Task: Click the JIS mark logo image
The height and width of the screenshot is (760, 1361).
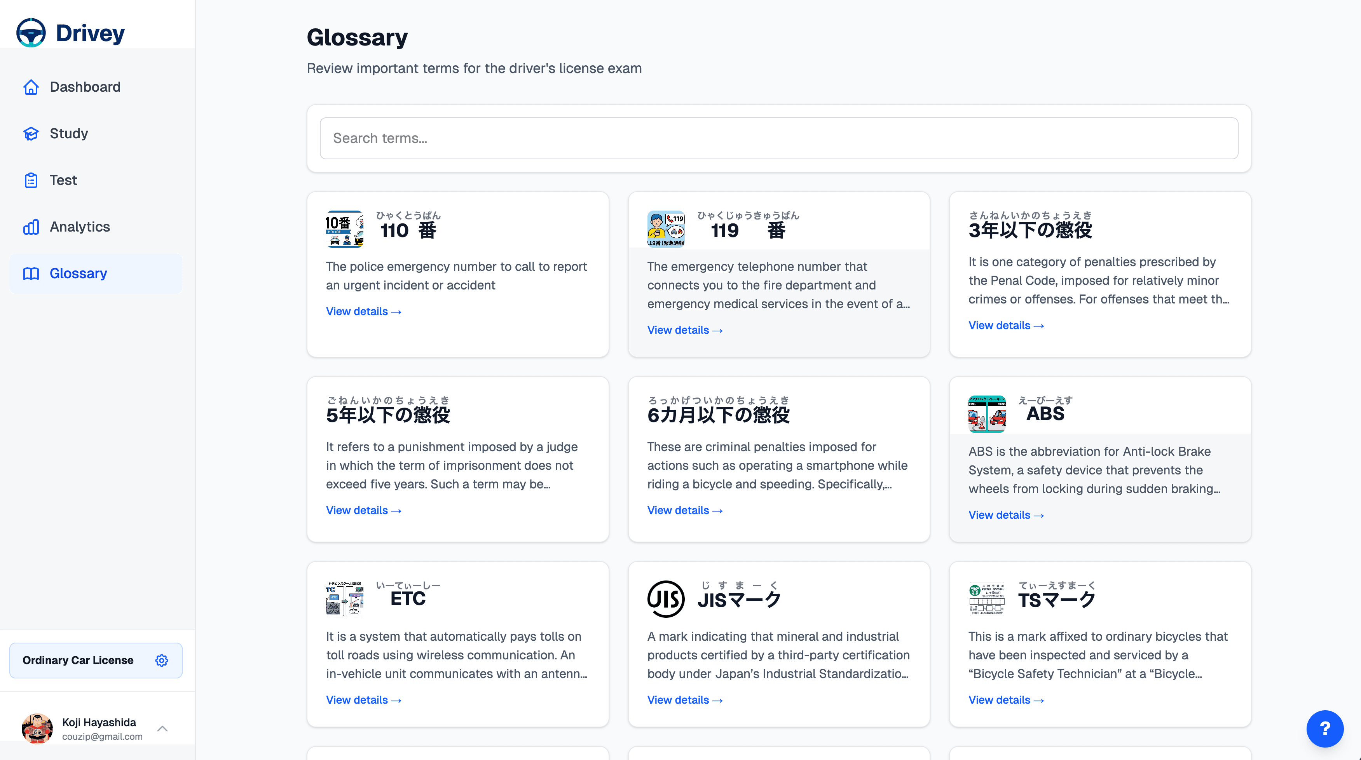Action: point(666,599)
